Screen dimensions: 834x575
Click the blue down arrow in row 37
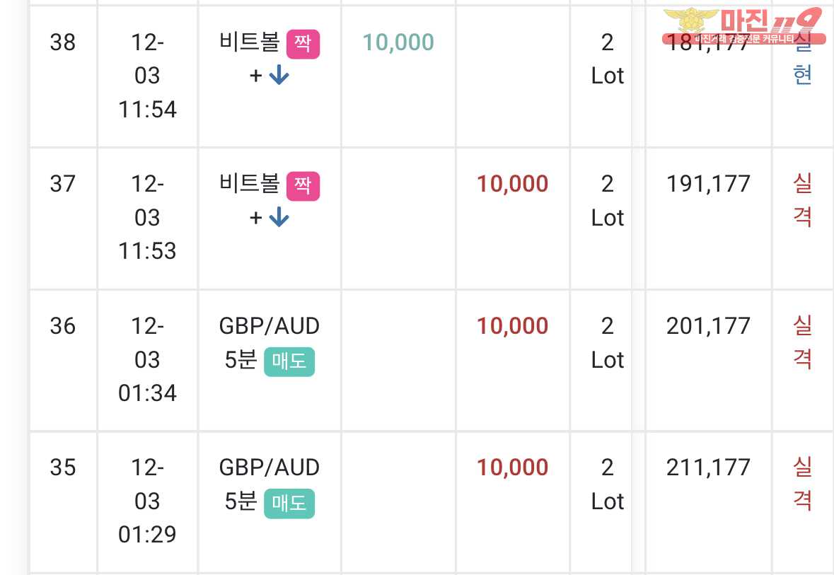click(279, 218)
